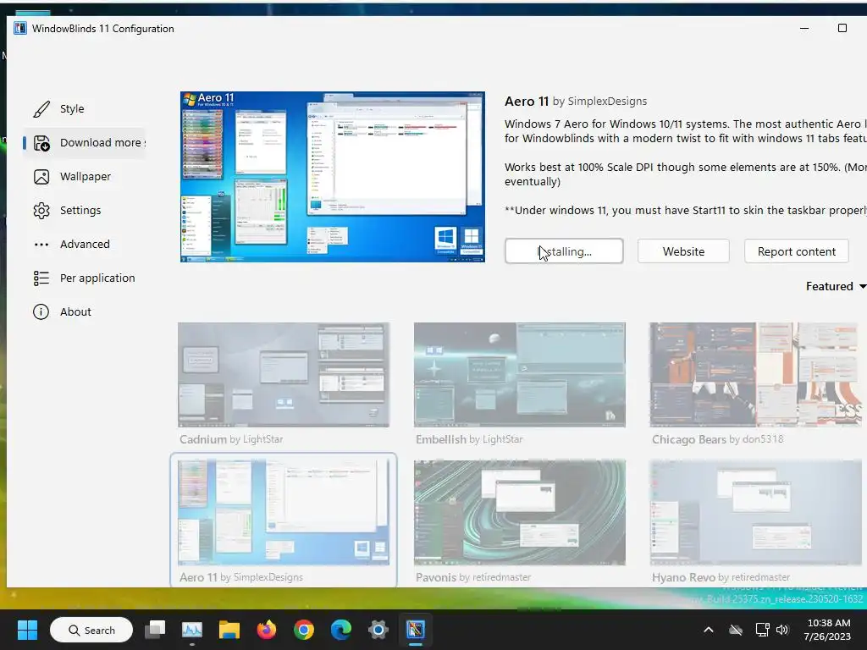The width and height of the screenshot is (867, 650).
Task: Open the system monitor app on taskbar
Action: pos(192,630)
